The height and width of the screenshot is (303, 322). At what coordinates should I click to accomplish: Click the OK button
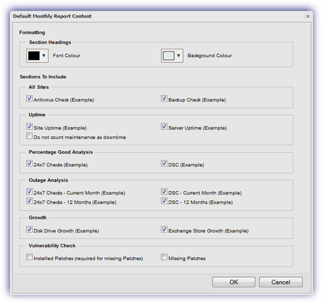(x=234, y=282)
